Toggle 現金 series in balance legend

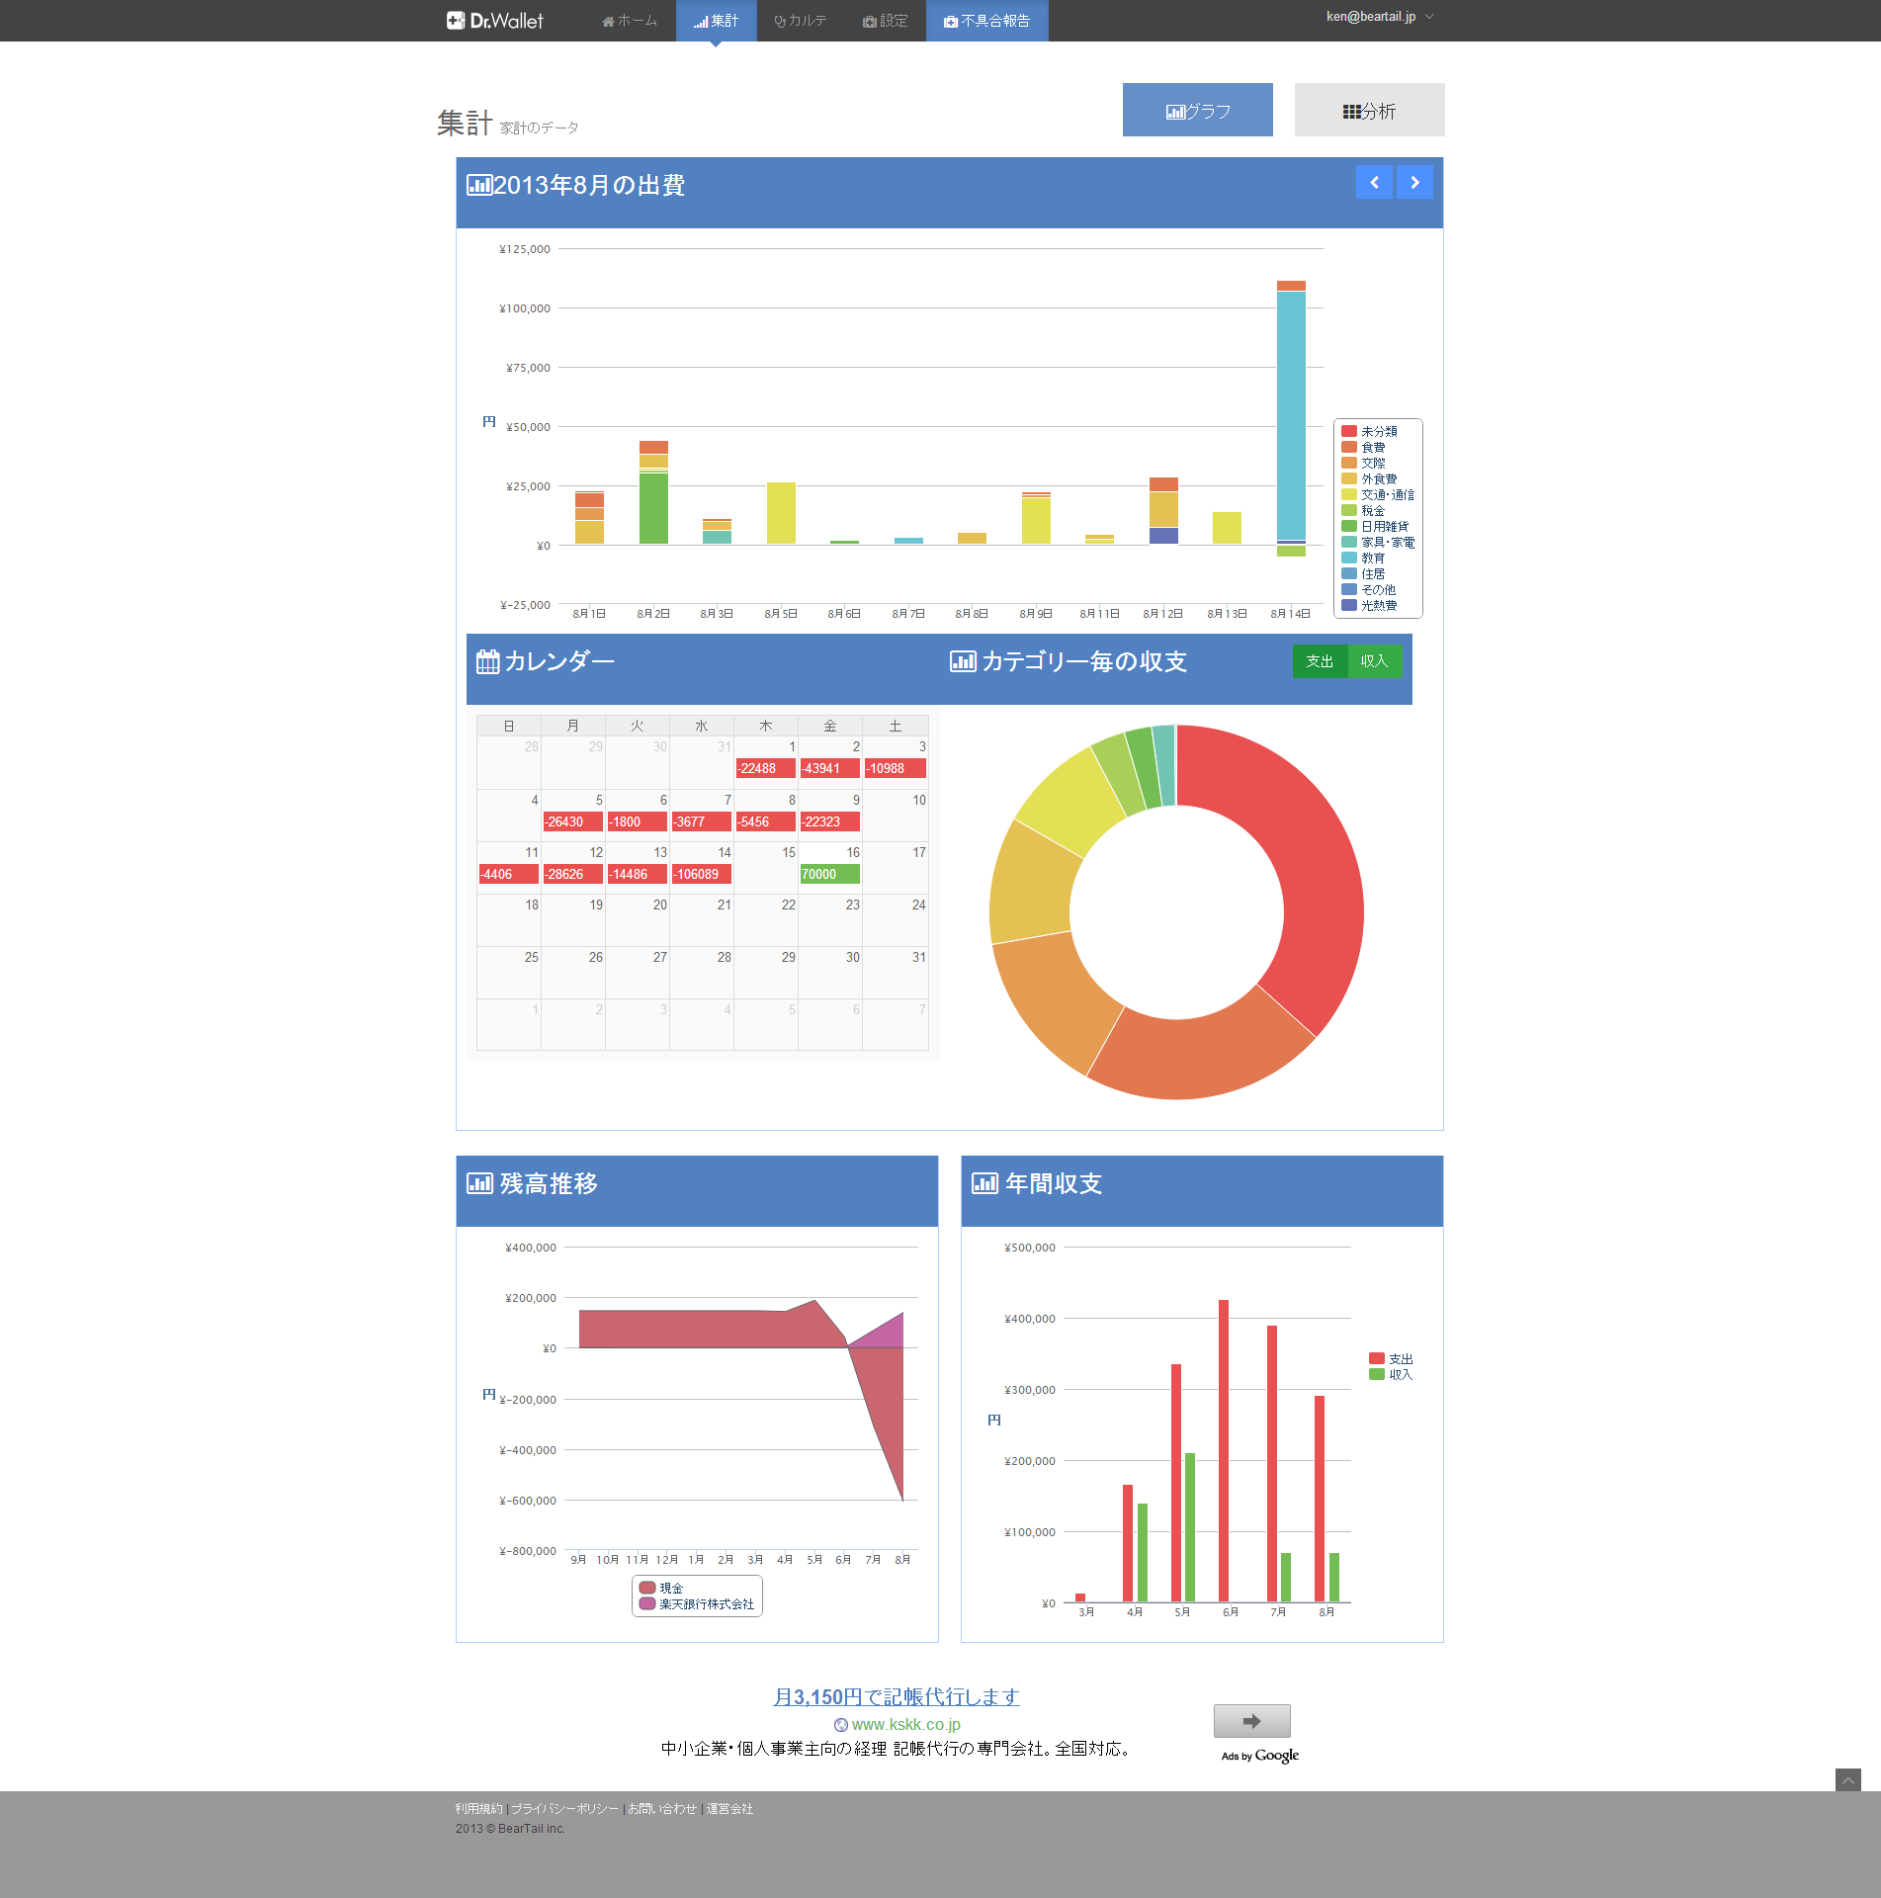[x=648, y=1588]
